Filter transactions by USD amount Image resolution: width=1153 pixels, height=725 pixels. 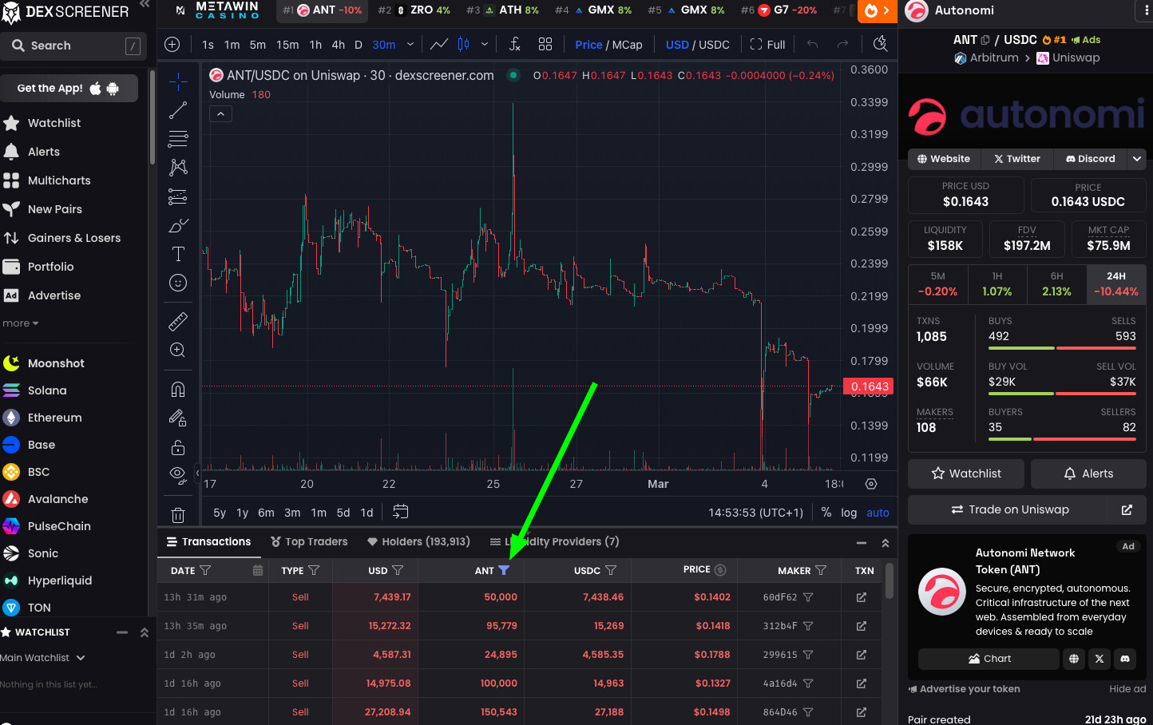[x=398, y=570]
